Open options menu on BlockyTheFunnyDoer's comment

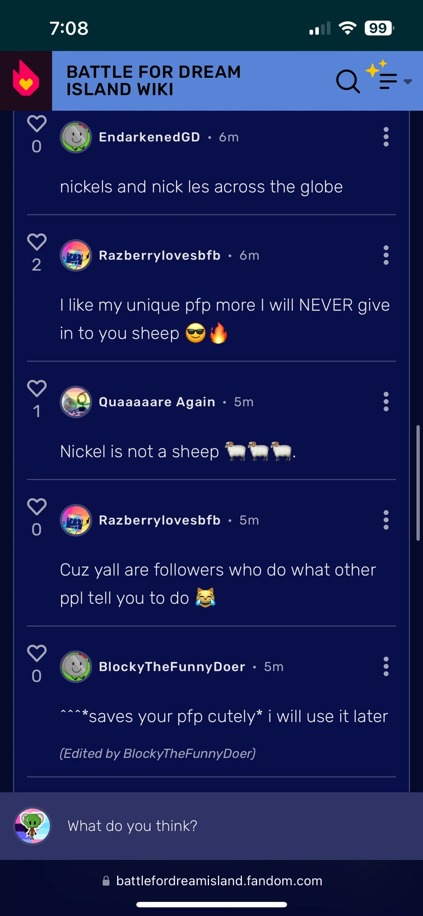(x=386, y=667)
